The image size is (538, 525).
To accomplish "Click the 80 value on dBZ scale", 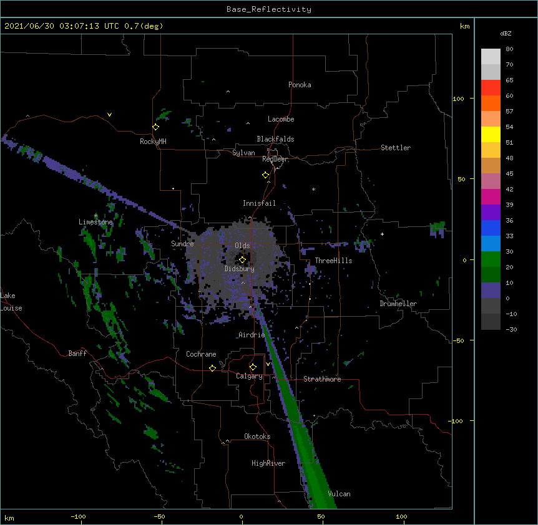I will coord(509,49).
